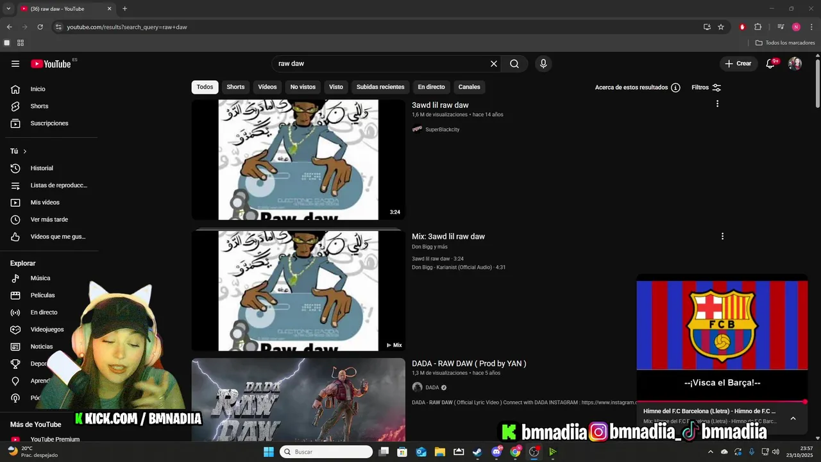Open the 3awd lil raw daw video title
This screenshot has width=821, height=462.
coord(440,105)
